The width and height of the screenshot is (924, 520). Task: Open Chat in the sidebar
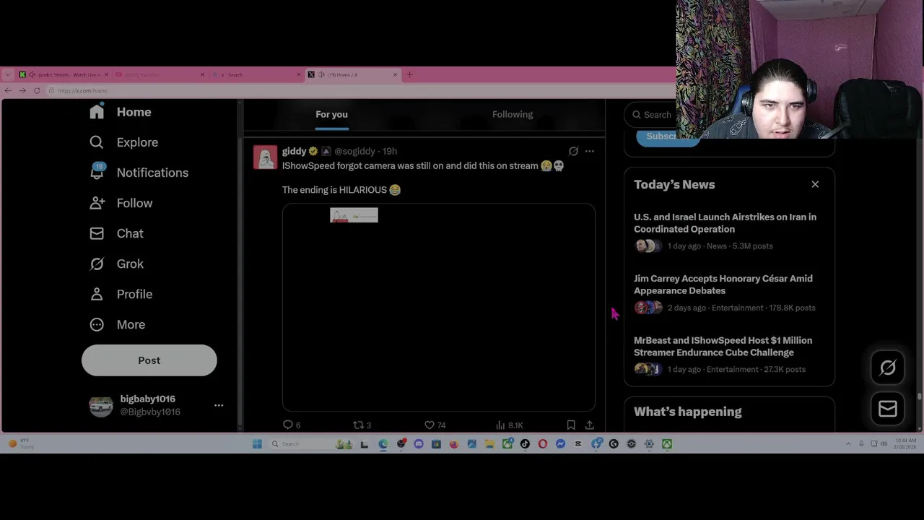(116, 233)
